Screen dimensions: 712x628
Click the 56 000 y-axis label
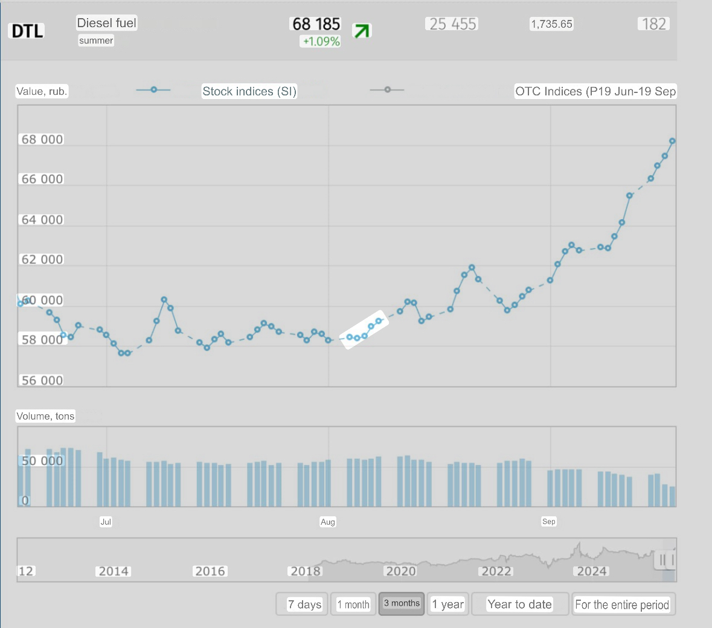pos(42,380)
